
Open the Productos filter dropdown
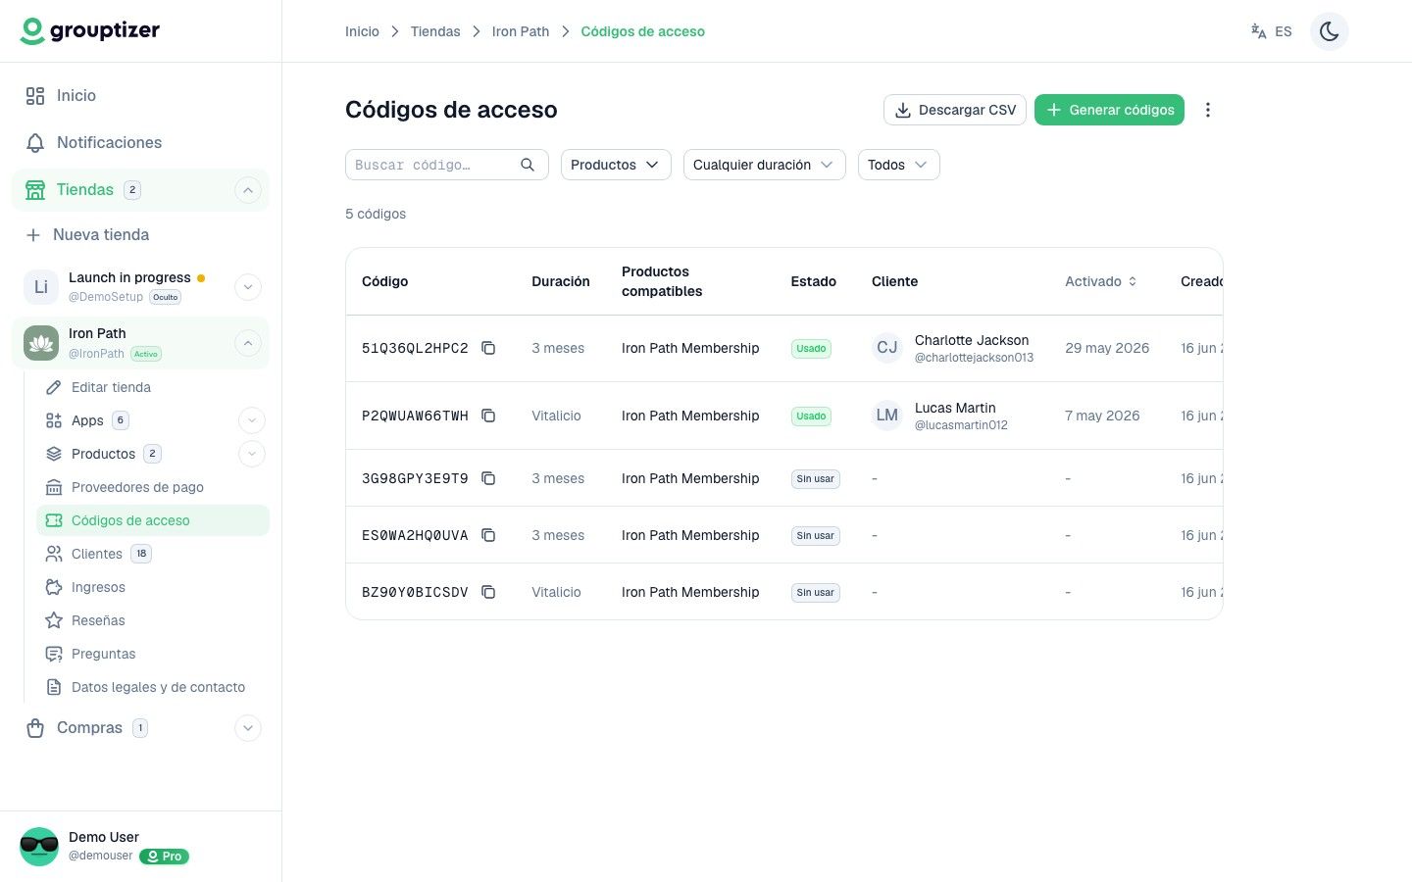(x=616, y=165)
